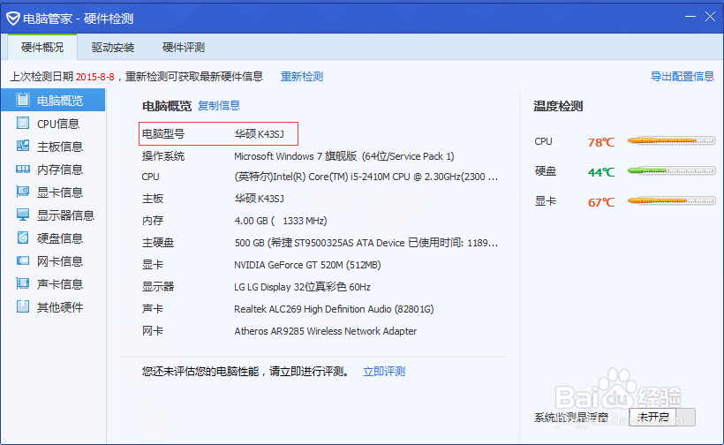
Task: Click the 电脑概览 section heading
Action: point(166,106)
